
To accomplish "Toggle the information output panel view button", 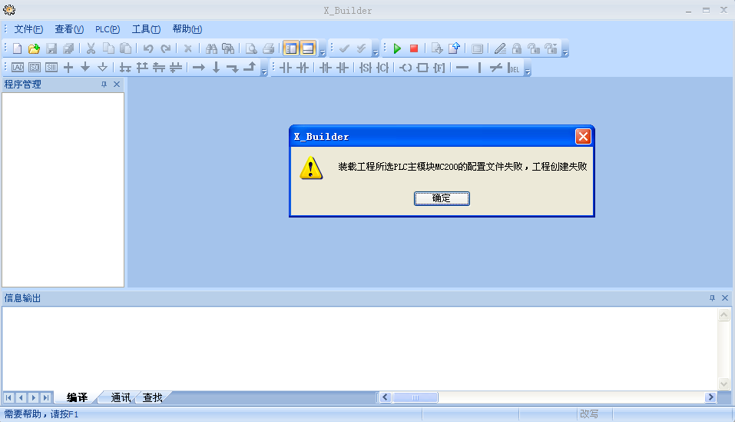I will click(x=308, y=48).
